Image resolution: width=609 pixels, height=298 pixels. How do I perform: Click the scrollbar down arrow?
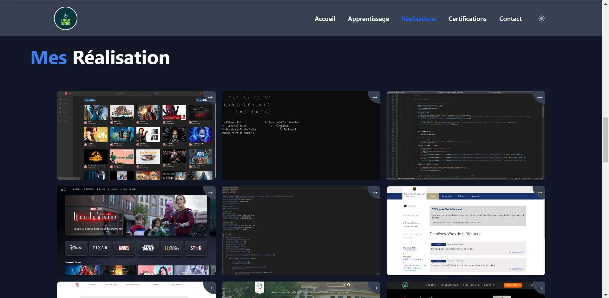(606, 295)
